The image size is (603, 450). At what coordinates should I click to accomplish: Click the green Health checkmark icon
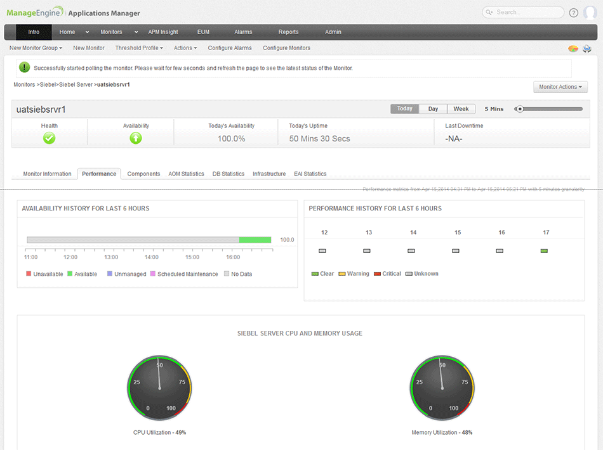point(50,138)
